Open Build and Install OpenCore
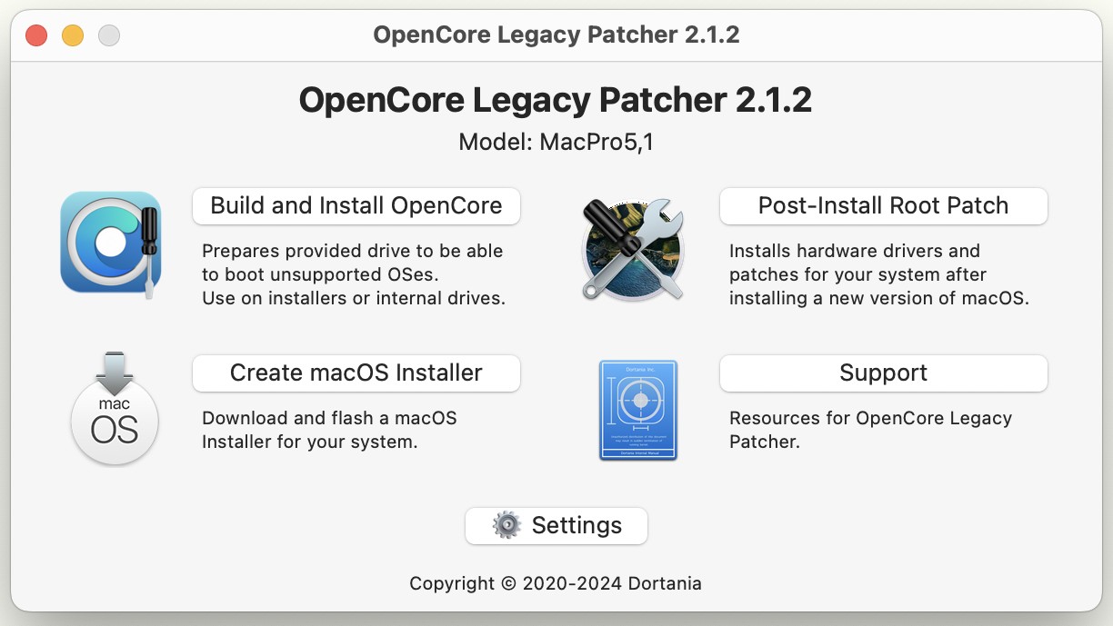This screenshot has width=1113, height=626. click(356, 205)
